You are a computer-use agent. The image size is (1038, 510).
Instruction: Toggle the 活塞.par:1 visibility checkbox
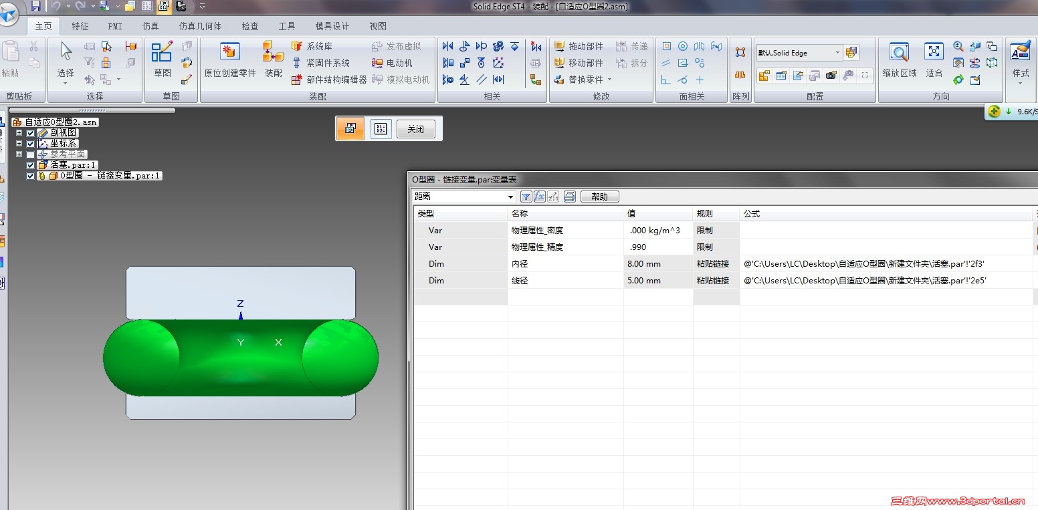pos(30,165)
